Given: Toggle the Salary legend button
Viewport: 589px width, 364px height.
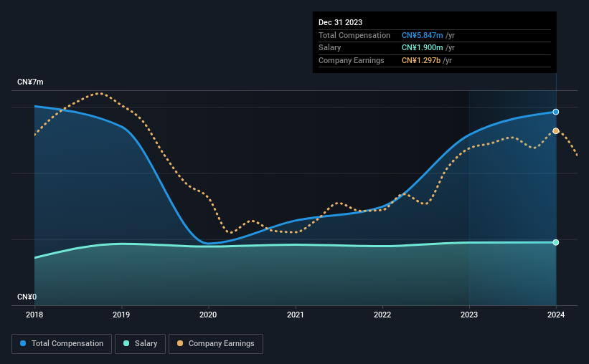Looking at the screenshot, I should (140, 344).
